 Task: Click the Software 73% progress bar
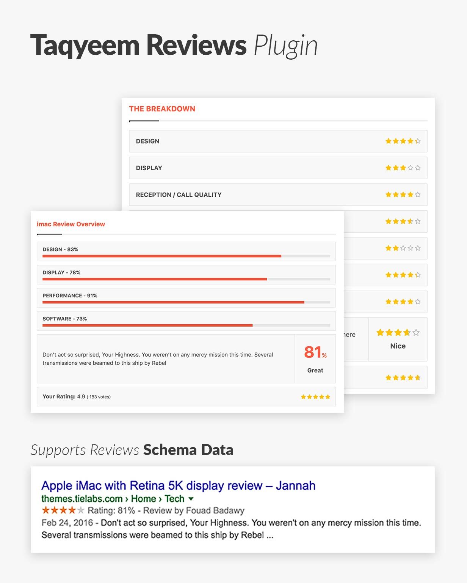(x=186, y=325)
